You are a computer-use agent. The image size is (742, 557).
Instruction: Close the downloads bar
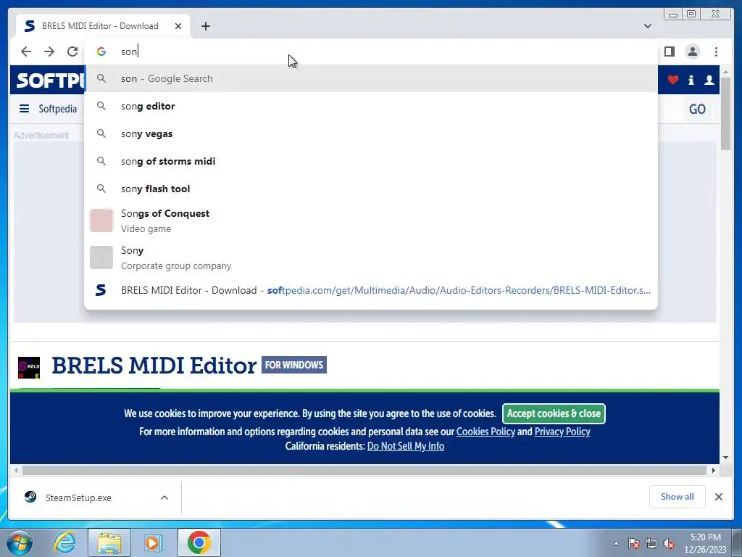click(x=718, y=497)
